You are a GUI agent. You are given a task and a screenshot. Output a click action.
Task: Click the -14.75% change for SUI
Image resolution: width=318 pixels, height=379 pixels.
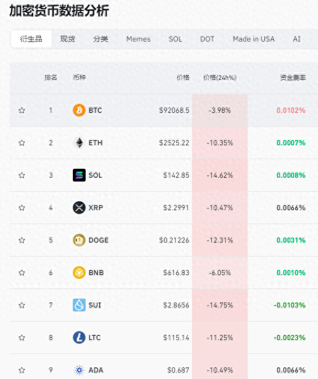220,305
